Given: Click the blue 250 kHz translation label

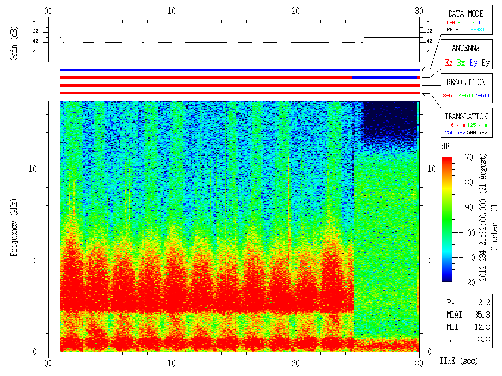Looking at the screenshot, I should (455, 133).
